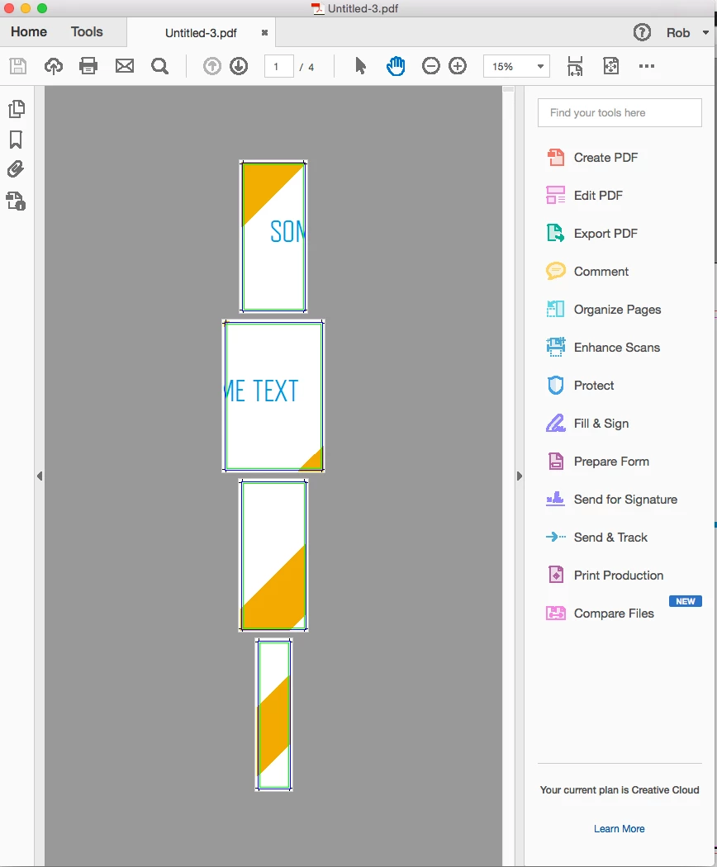This screenshot has width=717, height=867.
Task: Click the Find your tools search box
Action: tap(620, 113)
